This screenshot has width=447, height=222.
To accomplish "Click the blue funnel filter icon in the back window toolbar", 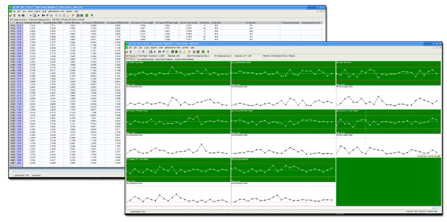I will tap(47, 15).
